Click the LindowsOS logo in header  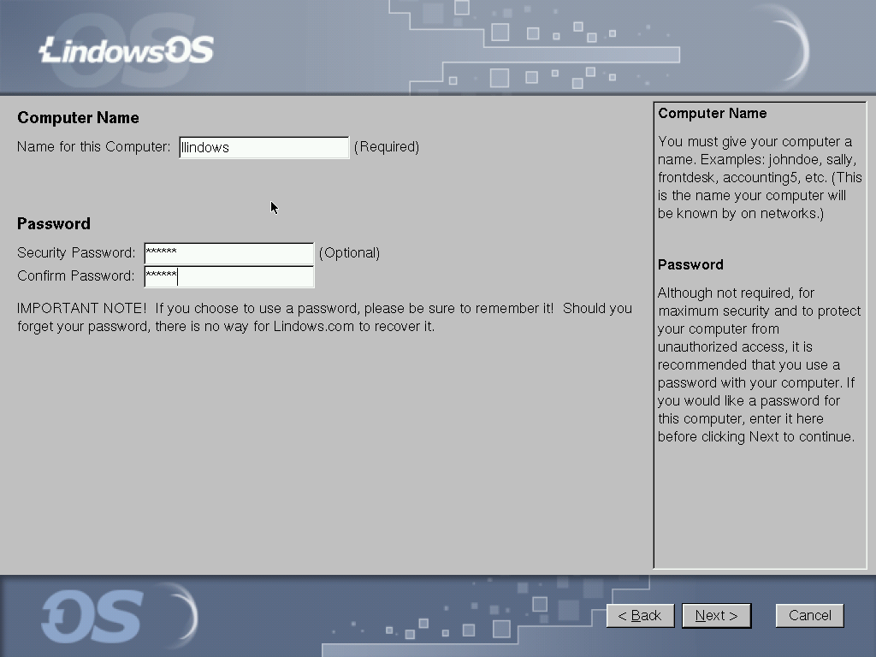127,50
